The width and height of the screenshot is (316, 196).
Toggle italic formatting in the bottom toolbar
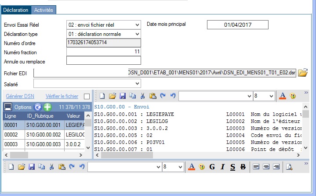click(x=222, y=167)
